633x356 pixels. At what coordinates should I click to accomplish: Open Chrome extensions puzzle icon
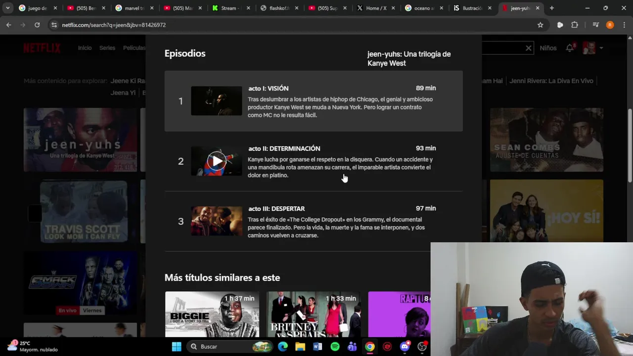[575, 25]
